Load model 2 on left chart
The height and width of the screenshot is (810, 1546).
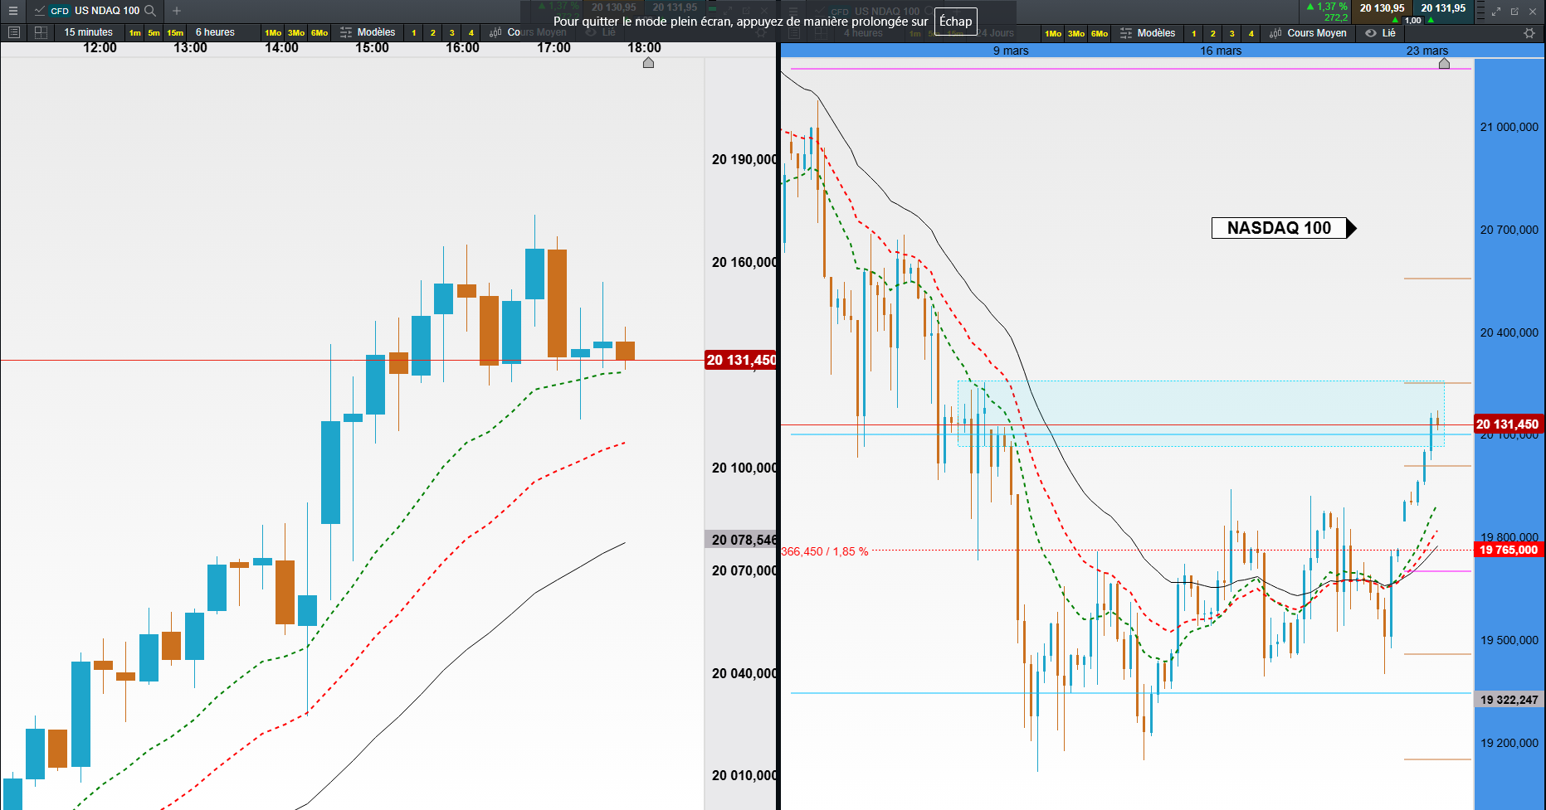433,33
